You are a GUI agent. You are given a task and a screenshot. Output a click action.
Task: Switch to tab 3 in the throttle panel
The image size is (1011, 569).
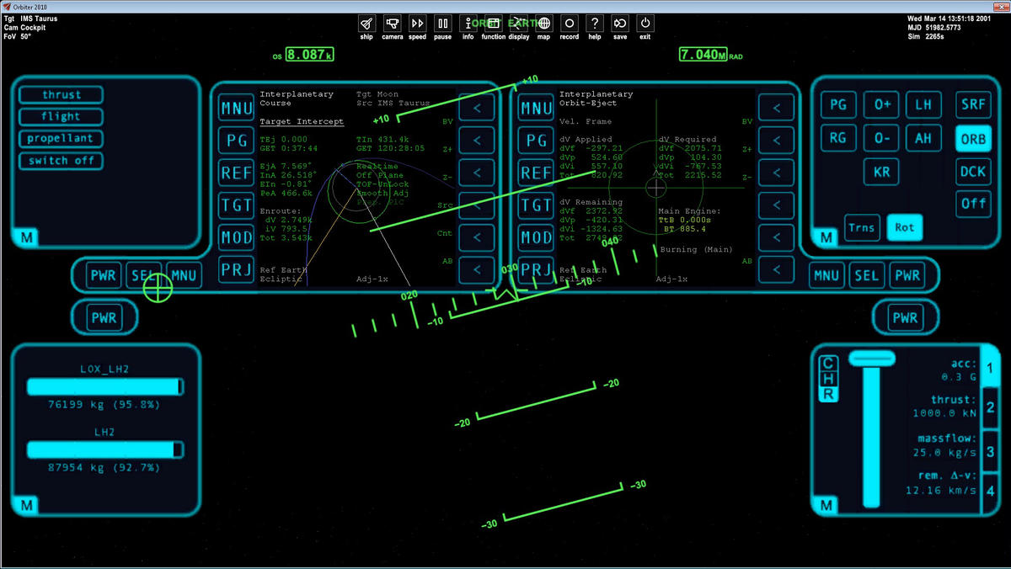990,450
